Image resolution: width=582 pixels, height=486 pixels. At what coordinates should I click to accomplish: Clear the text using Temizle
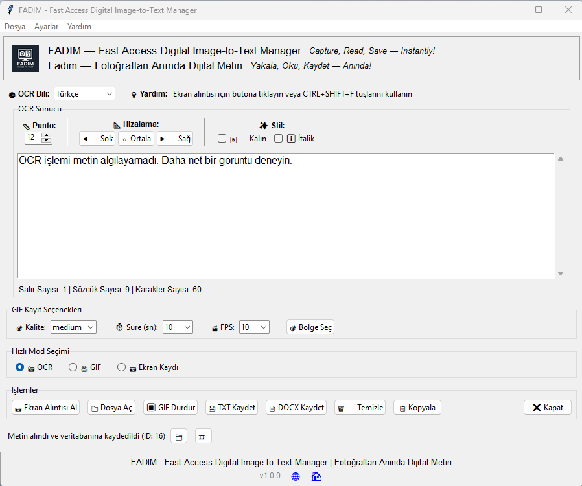pos(360,408)
